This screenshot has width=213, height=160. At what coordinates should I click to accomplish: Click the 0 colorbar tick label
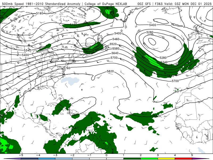[106, 155]
